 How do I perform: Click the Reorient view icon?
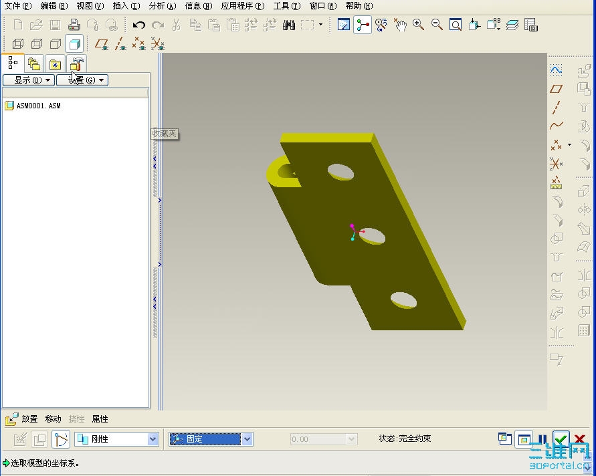click(474, 25)
